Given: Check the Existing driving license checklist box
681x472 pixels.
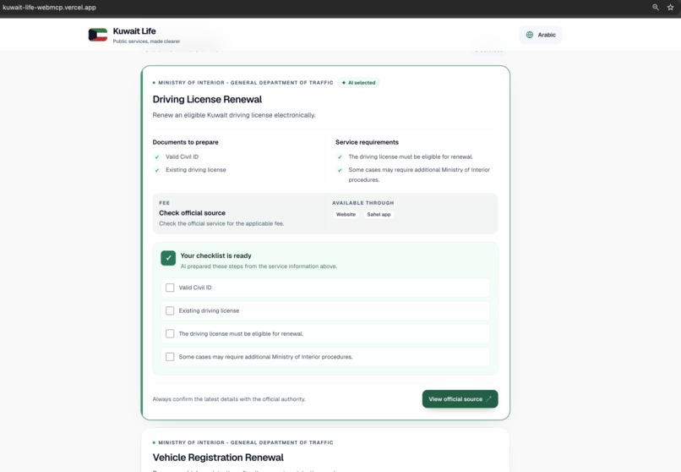Looking at the screenshot, I should coord(170,310).
